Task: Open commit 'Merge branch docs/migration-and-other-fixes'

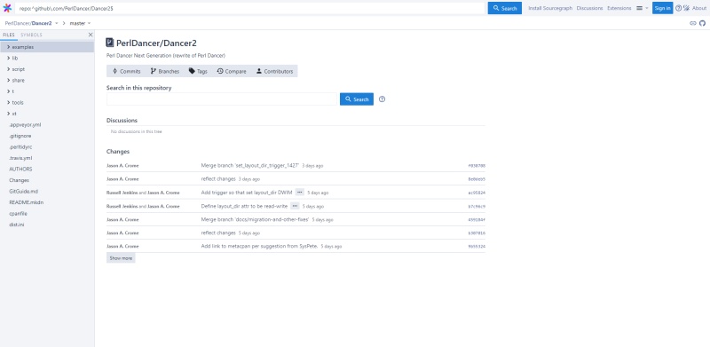Action: point(255,220)
